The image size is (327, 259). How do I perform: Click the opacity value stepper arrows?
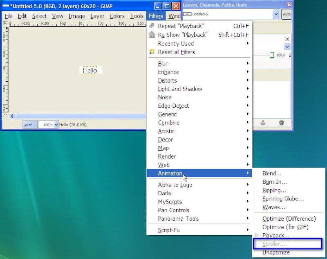[290, 55]
